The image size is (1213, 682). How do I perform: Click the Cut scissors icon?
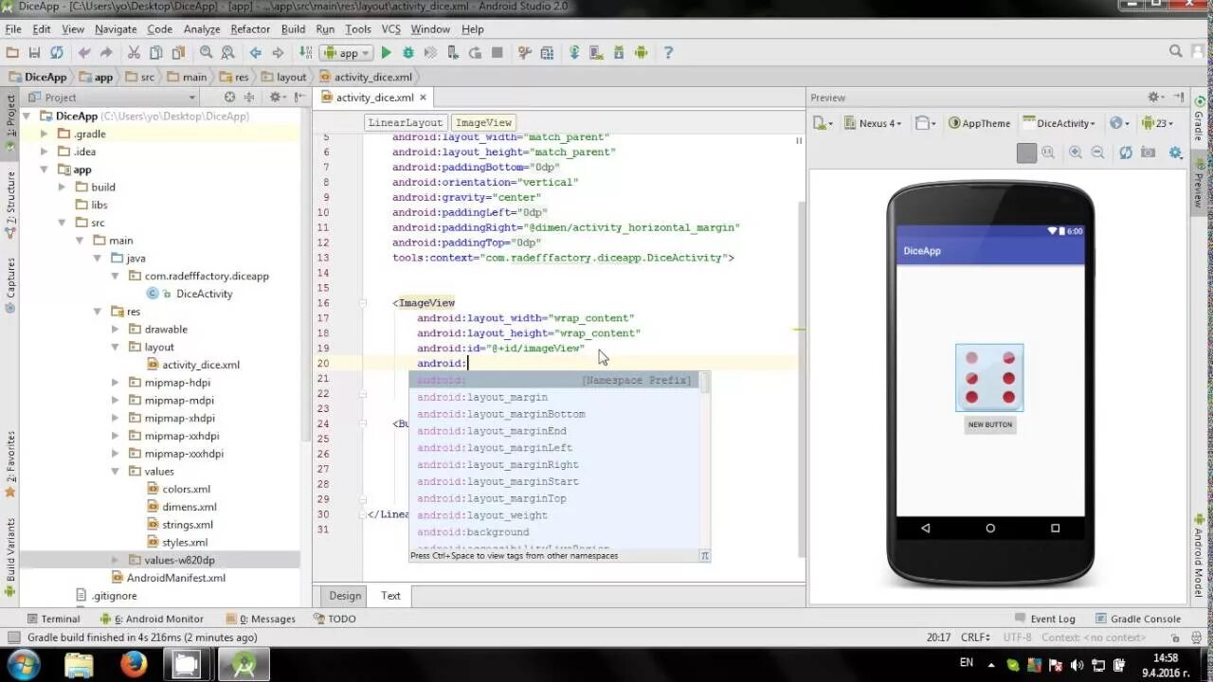pyautogui.click(x=134, y=53)
